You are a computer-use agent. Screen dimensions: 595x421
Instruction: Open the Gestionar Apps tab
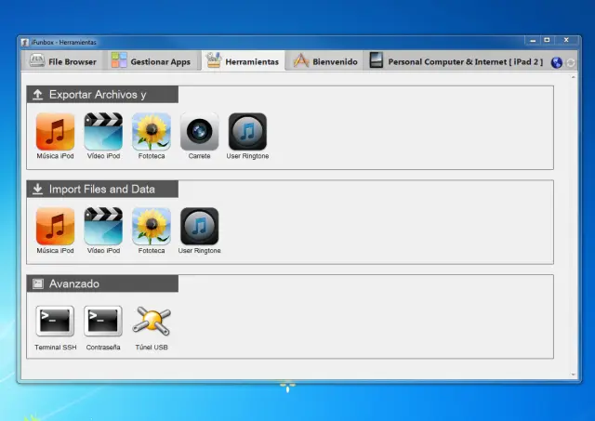(x=152, y=62)
